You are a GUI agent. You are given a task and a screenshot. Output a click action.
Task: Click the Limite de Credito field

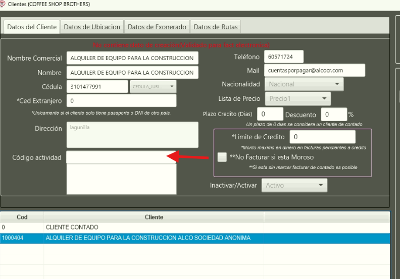click(x=323, y=137)
